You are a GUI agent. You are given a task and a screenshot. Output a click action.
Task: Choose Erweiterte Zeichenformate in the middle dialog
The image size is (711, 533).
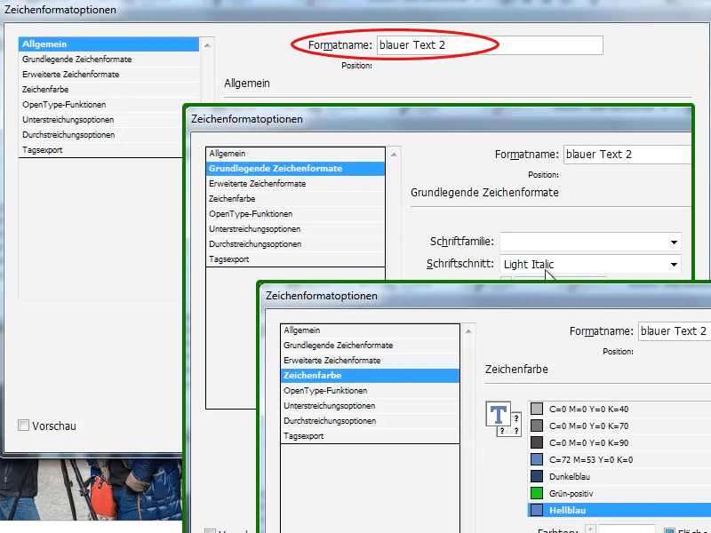tap(295, 184)
